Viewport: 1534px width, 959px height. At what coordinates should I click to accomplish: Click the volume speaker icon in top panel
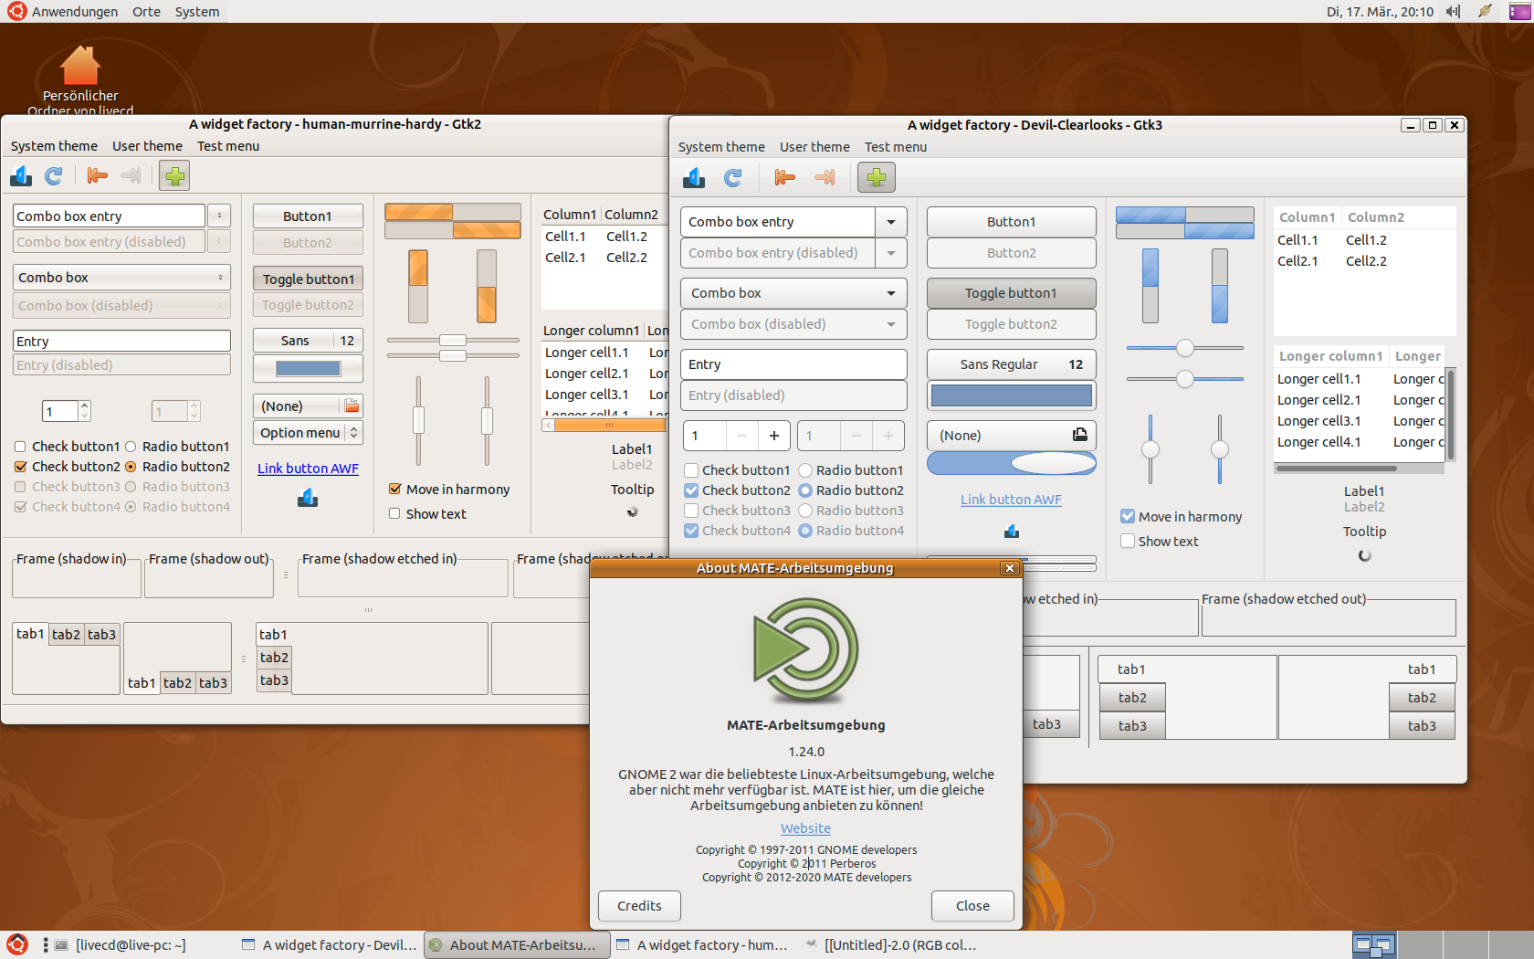pos(1453,11)
